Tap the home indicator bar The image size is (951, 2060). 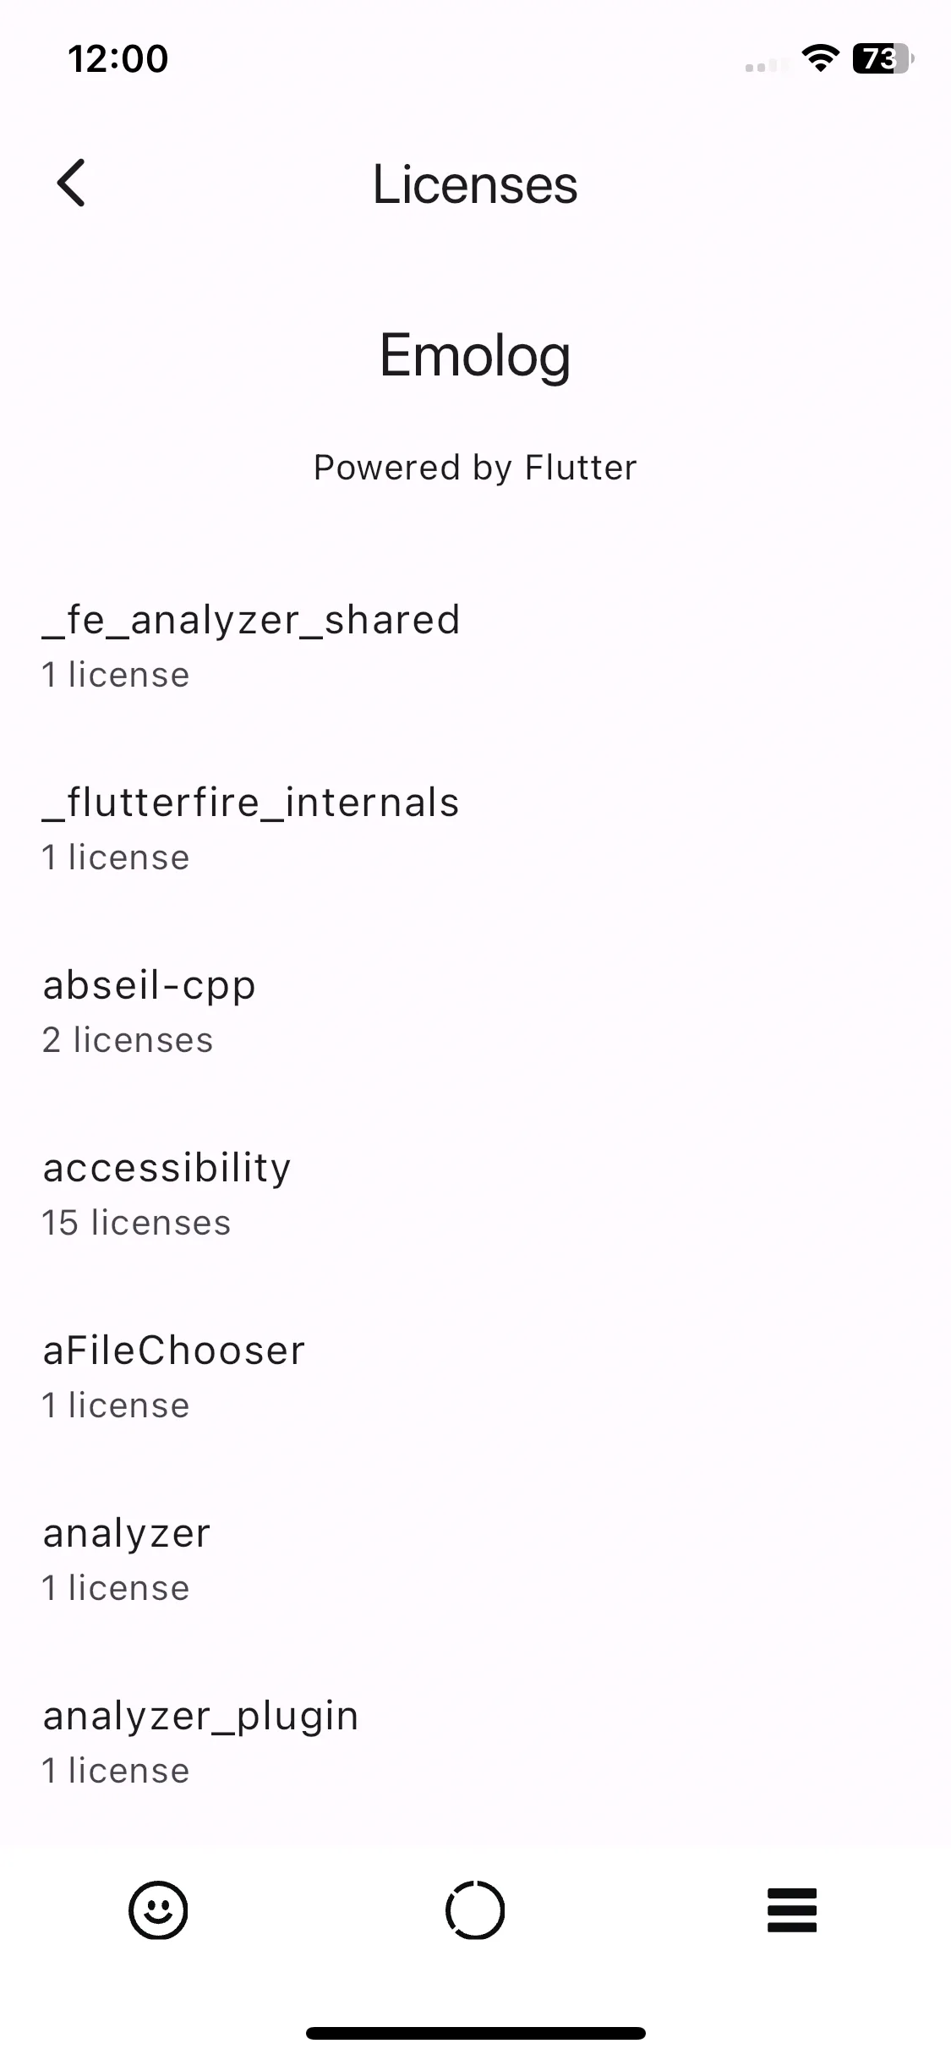tap(475, 2033)
